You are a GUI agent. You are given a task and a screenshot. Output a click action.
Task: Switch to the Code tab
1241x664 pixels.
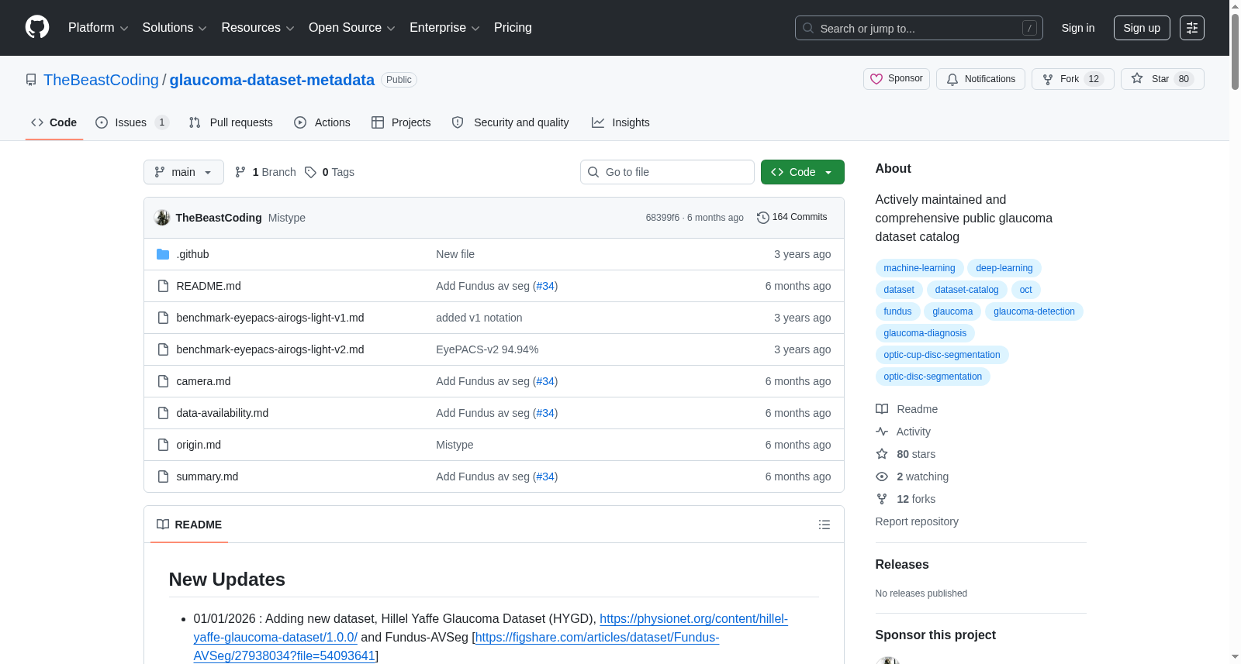[x=54, y=122]
